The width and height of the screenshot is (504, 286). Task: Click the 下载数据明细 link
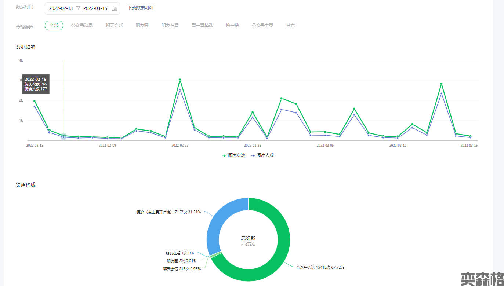140,8
